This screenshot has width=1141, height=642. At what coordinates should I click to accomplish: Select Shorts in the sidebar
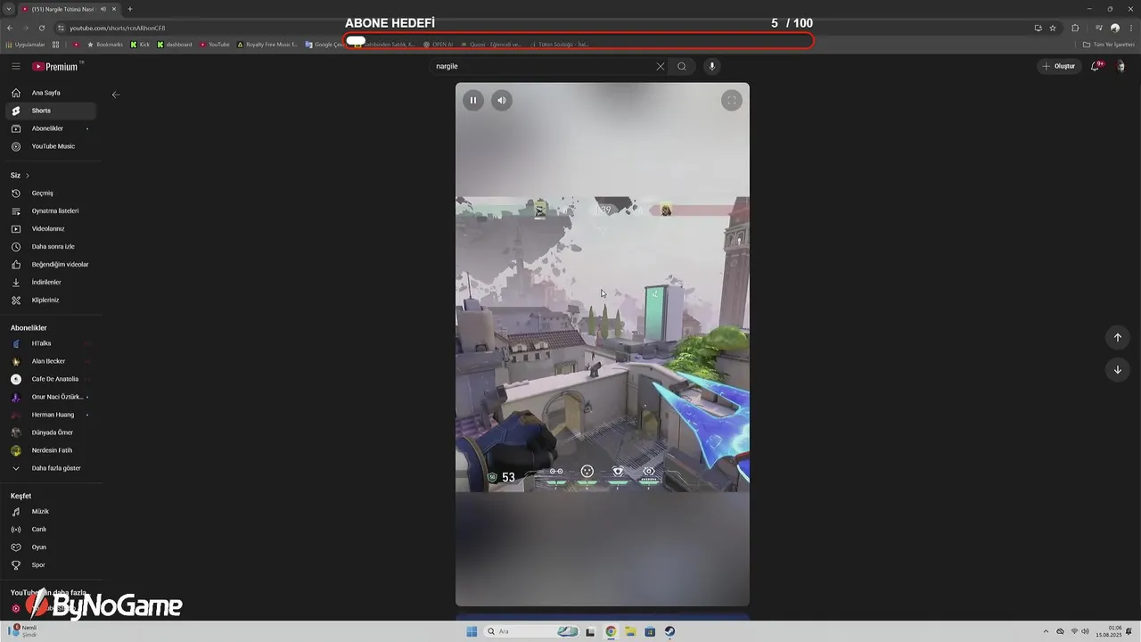[51, 111]
